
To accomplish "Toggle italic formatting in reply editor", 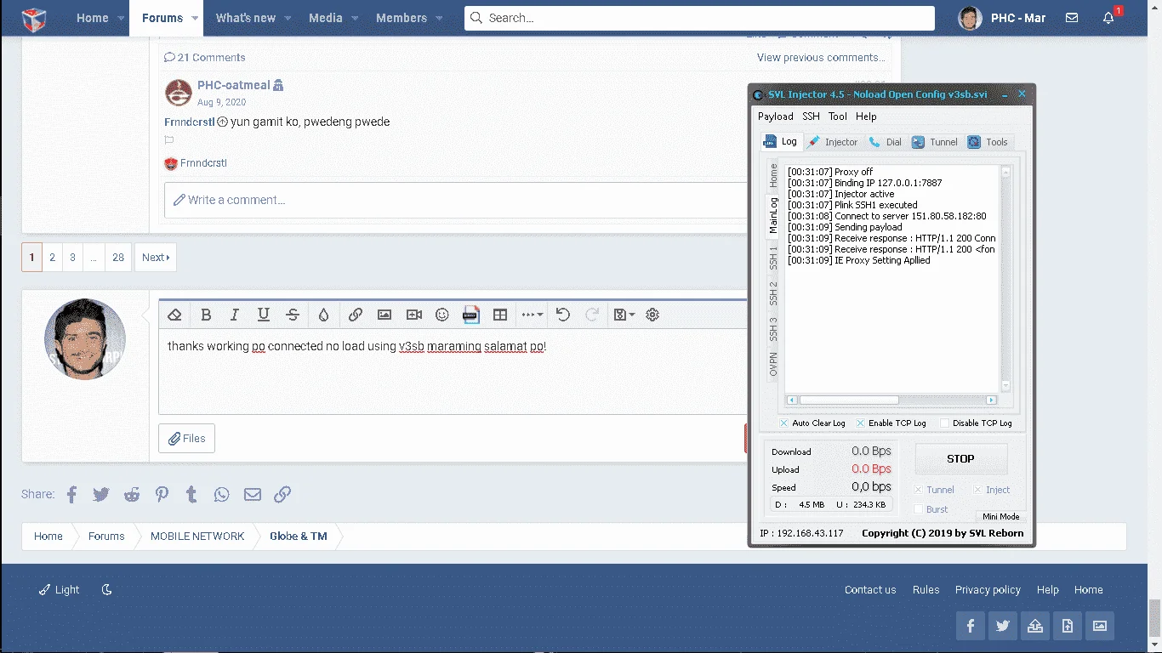I will point(235,315).
